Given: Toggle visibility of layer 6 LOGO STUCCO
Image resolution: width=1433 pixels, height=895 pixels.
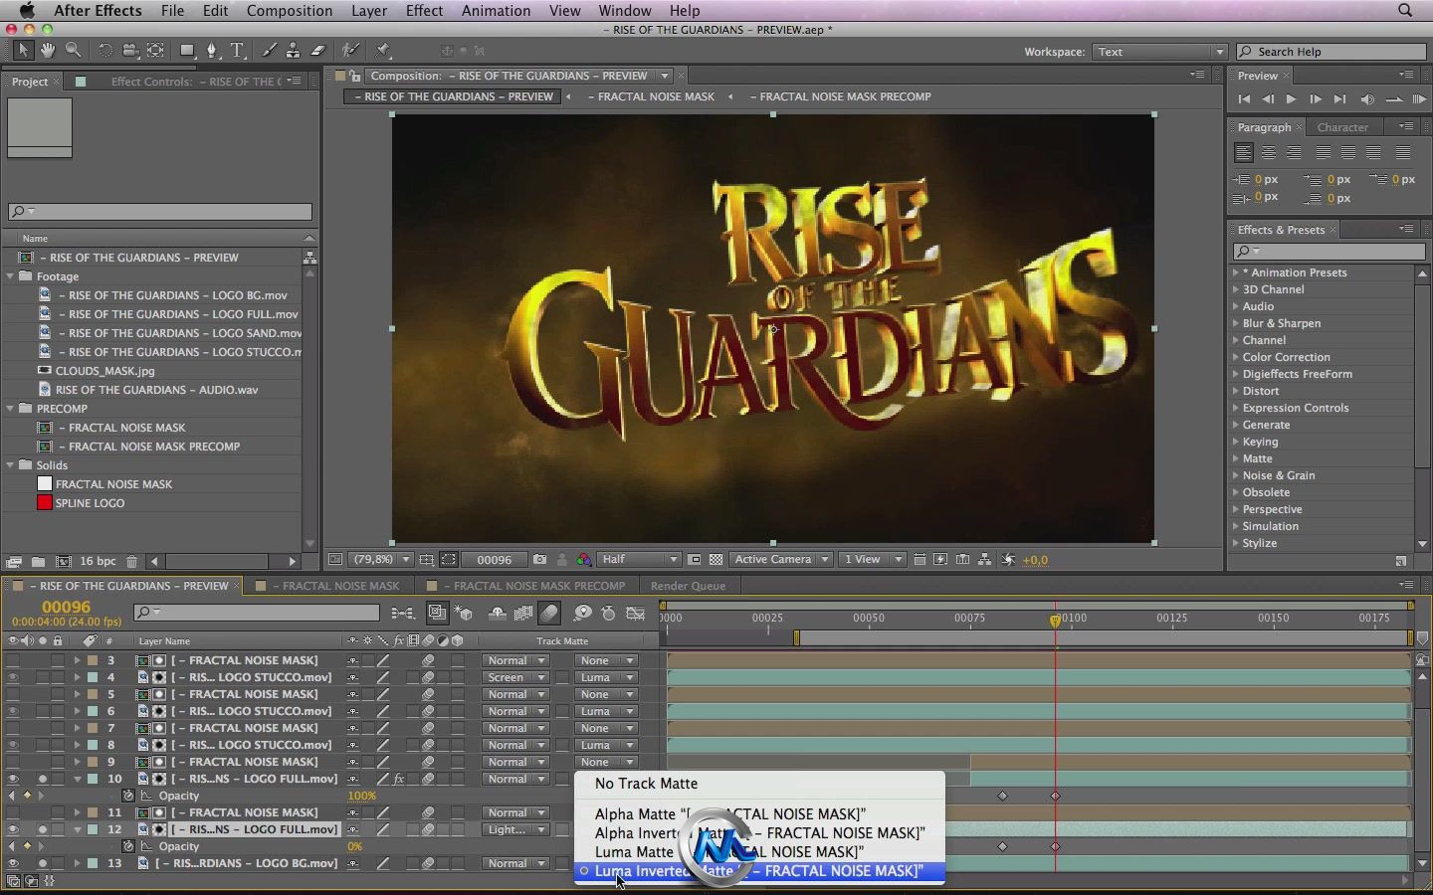Looking at the screenshot, I should point(13,711).
